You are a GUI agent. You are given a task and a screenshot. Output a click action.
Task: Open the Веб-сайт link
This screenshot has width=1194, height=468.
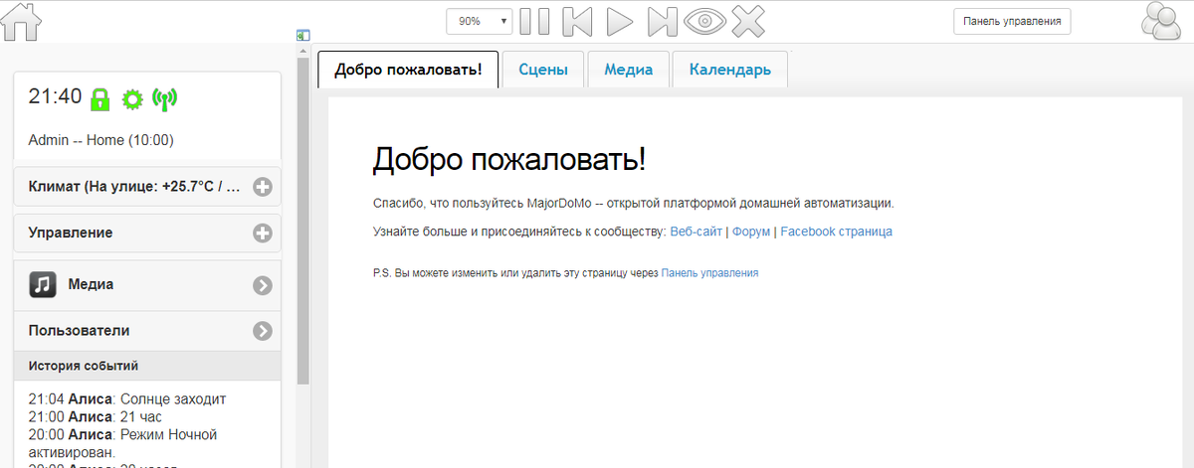[696, 232]
